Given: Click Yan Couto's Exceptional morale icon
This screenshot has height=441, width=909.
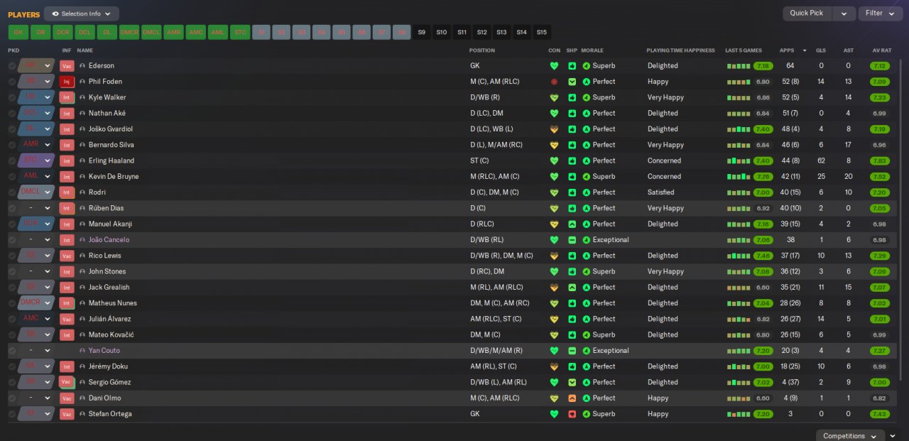Looking at the screenshot, I should tap(587, 351).
